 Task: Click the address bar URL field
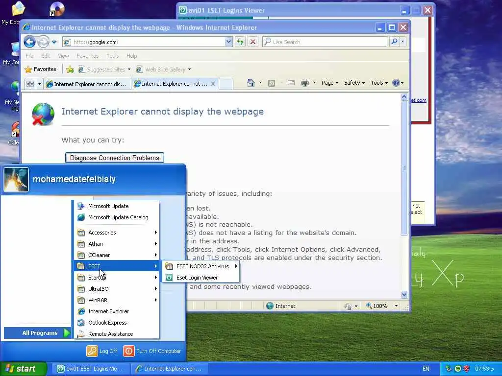click(x=144, y=42)
